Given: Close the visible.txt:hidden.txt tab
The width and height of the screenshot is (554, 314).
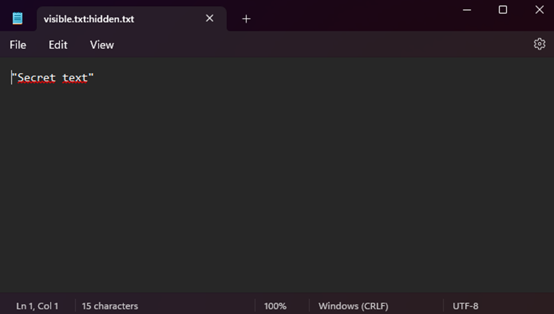Looking at the screenshot, I should (x=209, y=18).
